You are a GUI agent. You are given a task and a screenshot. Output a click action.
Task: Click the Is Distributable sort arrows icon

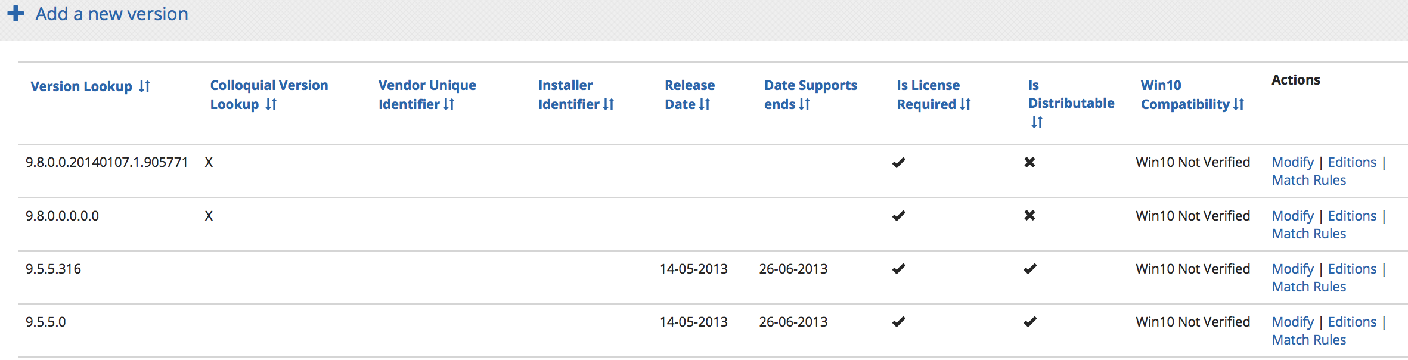[x=1037, y=122]
